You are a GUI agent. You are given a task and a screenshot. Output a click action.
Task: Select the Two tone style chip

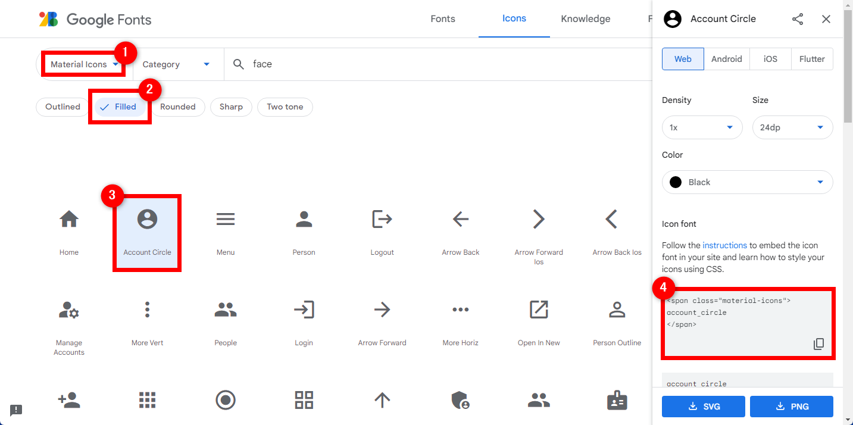point(285,107)
